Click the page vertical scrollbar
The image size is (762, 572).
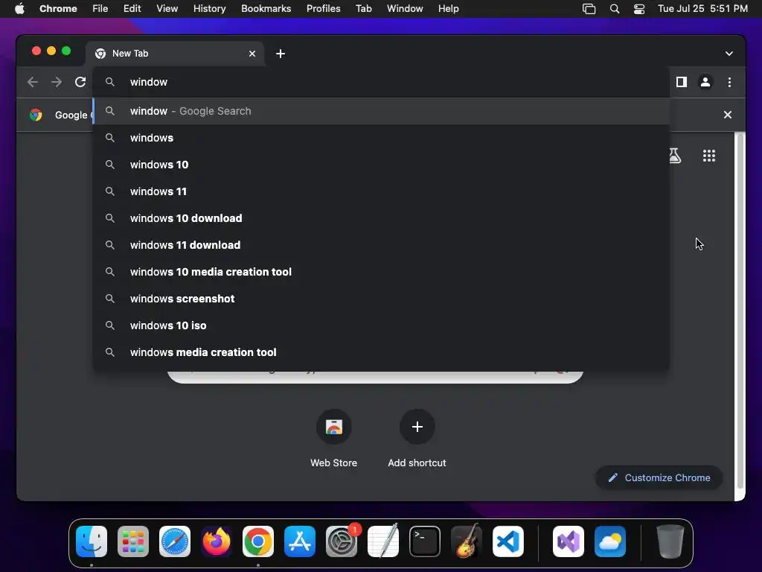click(740, 311)
